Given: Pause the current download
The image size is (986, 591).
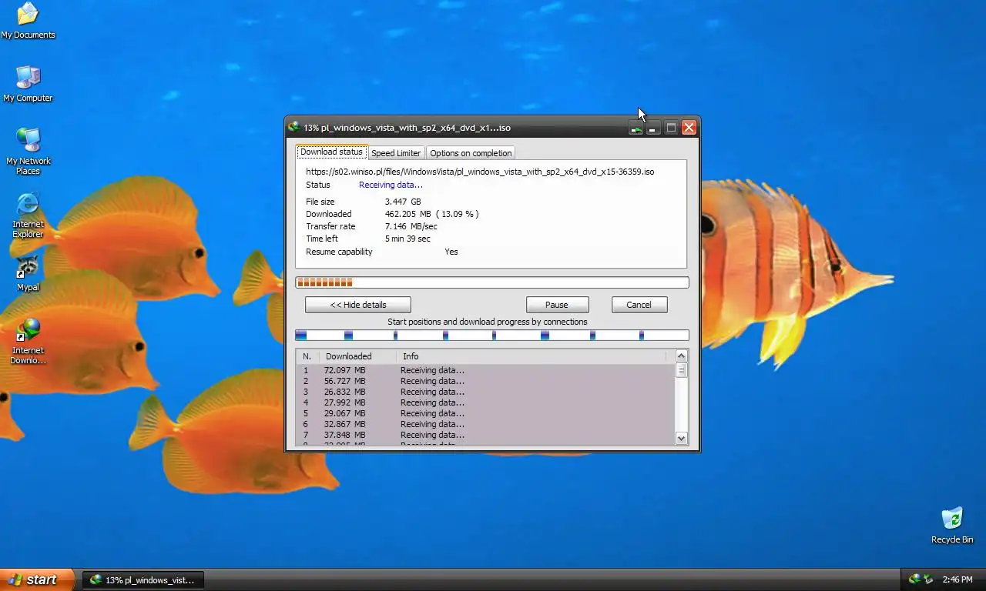Looking at the screenshot, I should pos(557,305).
